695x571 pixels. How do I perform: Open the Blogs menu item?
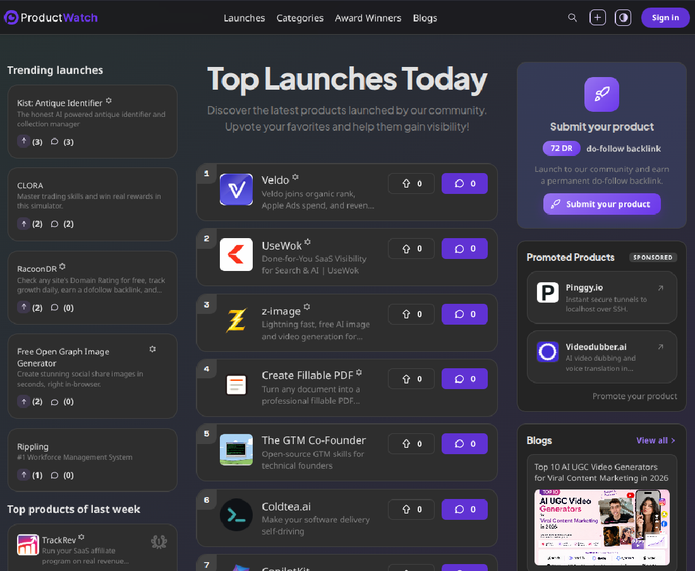point(425,18)
